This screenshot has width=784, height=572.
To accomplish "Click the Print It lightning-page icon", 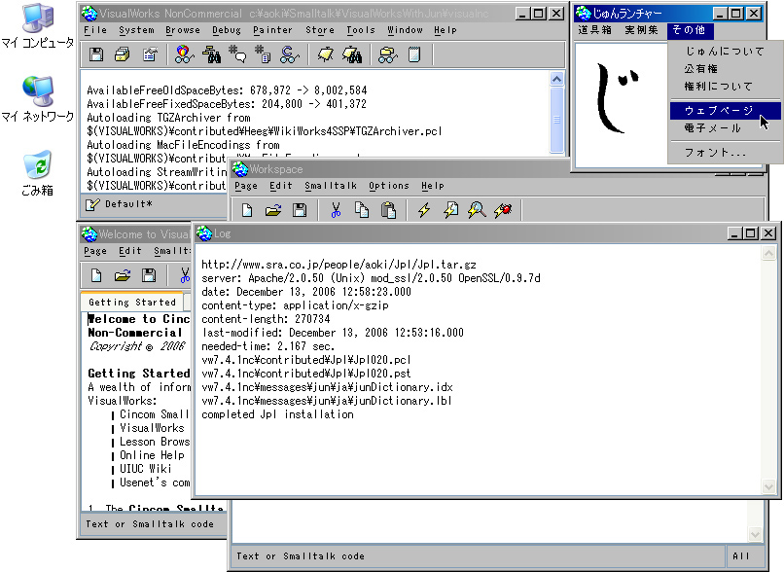I will tap(450, 210).
